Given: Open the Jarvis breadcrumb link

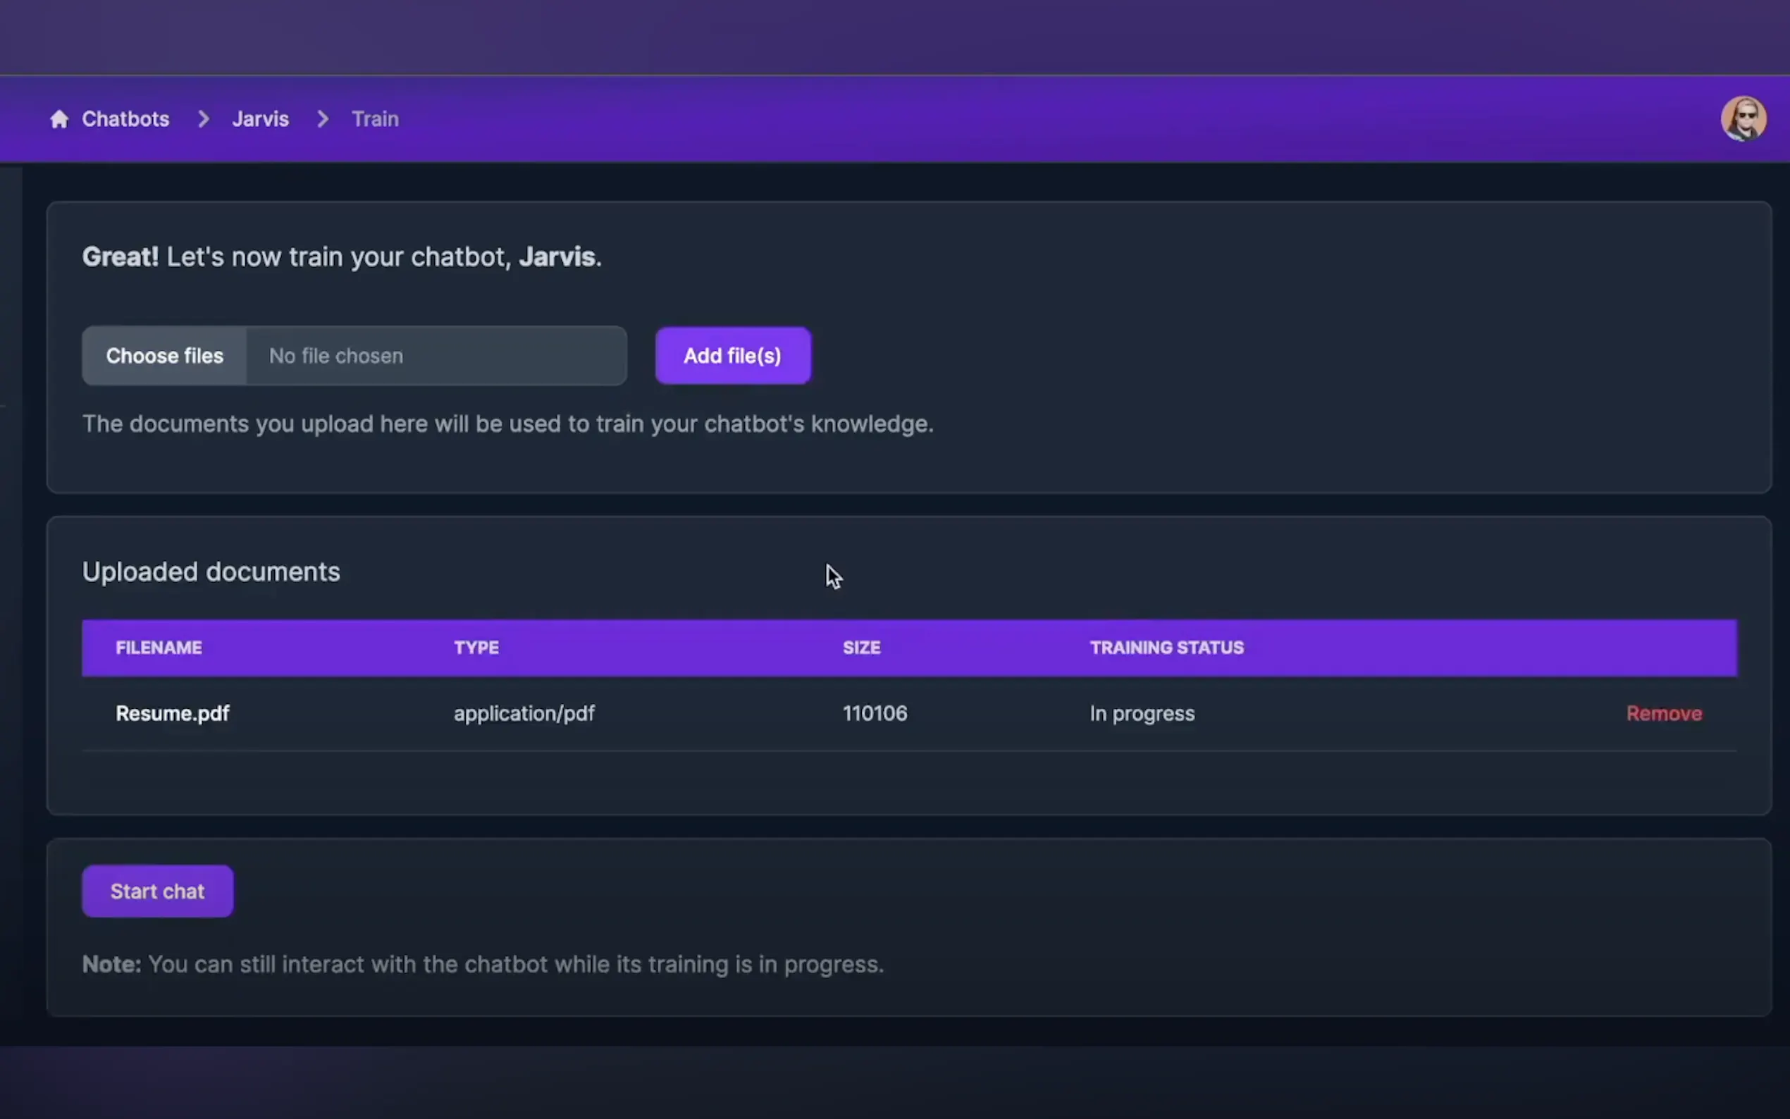Looking at the screenshot, I should point(260,119).
